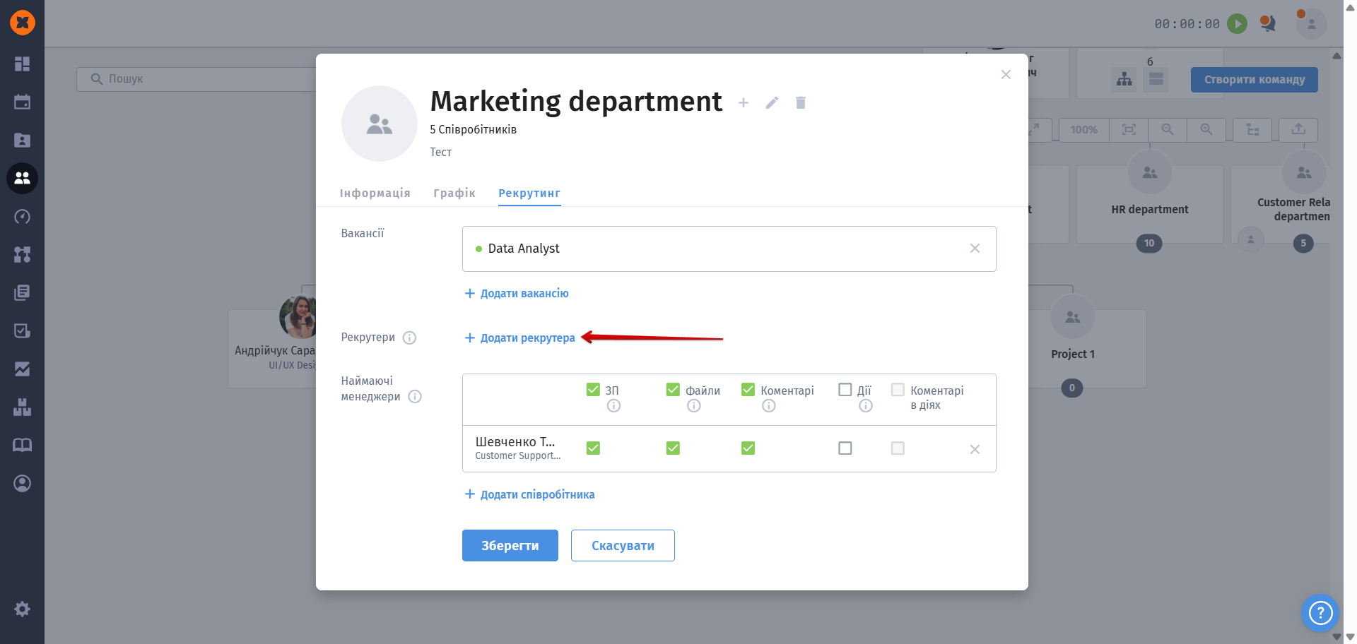This screenshot has width=1357, height=644.
Task: Click the help question mark button
Action: tap(1320, 612)
